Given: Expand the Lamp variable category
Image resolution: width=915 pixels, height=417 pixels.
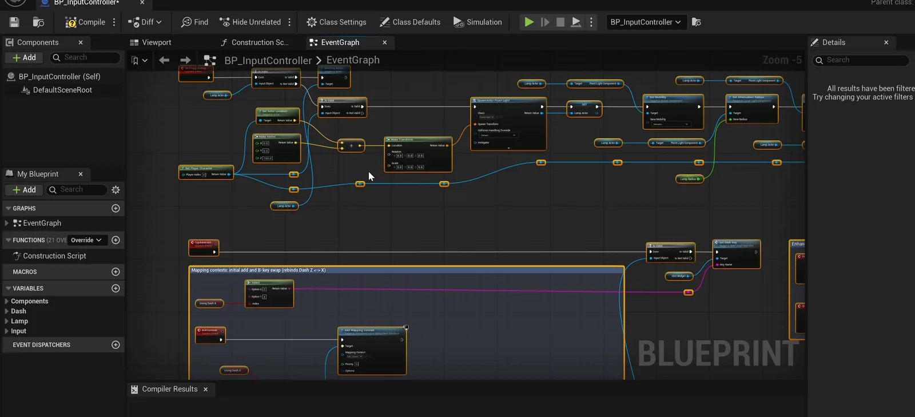Looking at the screenshot, I should [6, 321].
